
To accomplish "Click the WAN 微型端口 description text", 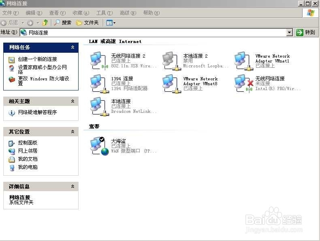I will (x=134, y=151).
